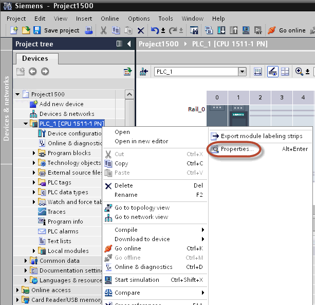Expand the Local modules node
This screenshot has width=315, height=305.
(x=34, y=251)
